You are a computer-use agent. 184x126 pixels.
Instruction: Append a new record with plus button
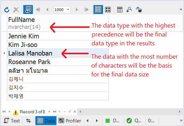coord(60,111)
